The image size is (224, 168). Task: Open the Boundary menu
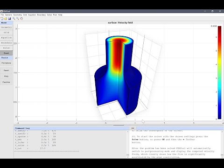click(42, 15)
